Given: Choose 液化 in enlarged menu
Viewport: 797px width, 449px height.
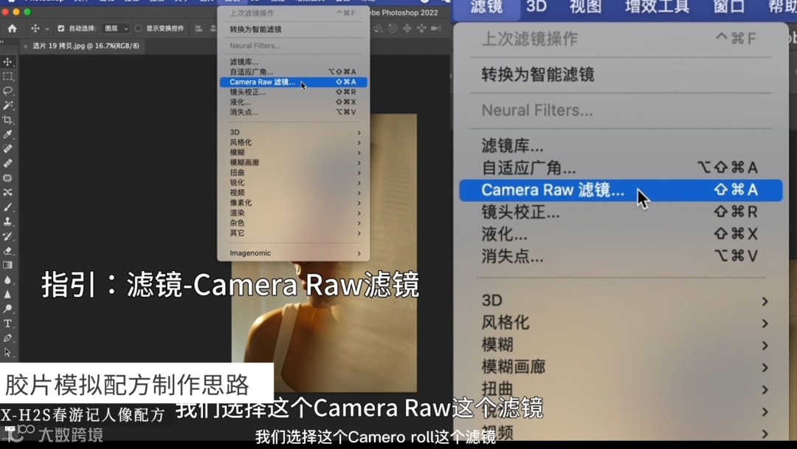Looking at the screenshot, I should (x=621, y=234).
